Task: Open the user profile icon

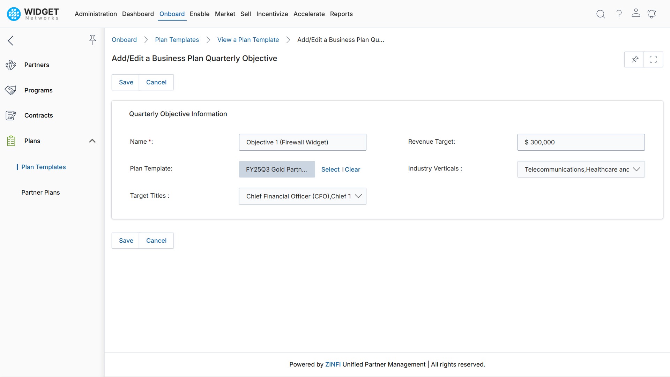Action: coord(635,14)
